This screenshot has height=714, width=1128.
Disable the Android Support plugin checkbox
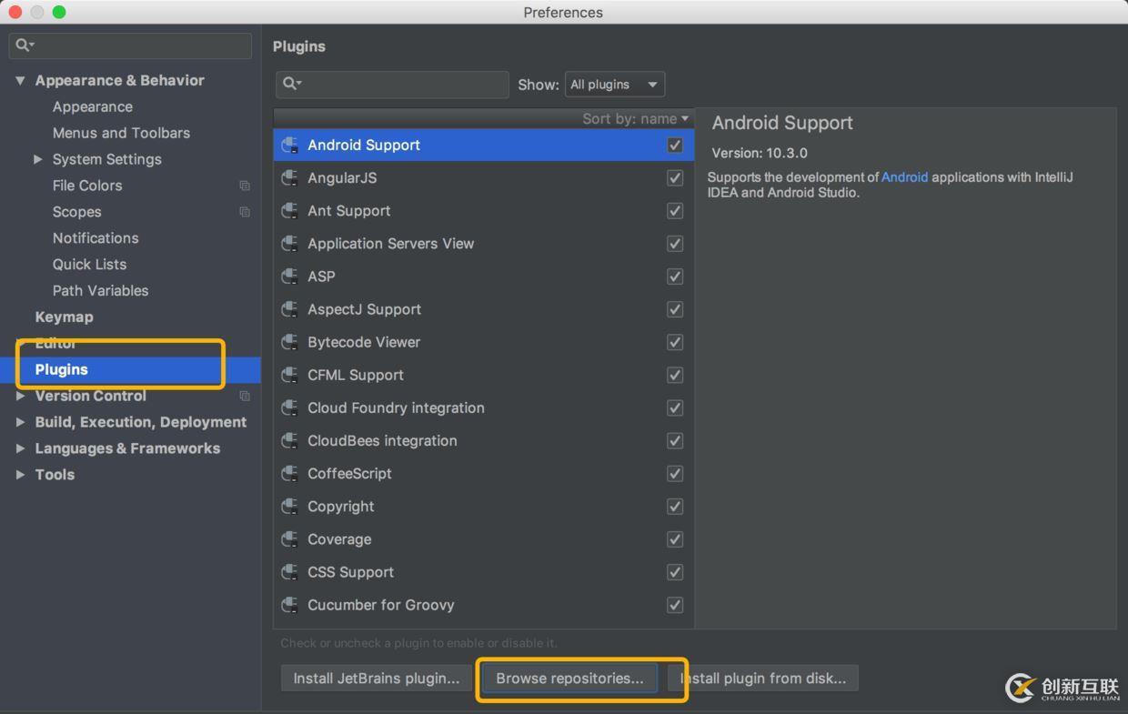pos(675,145)
